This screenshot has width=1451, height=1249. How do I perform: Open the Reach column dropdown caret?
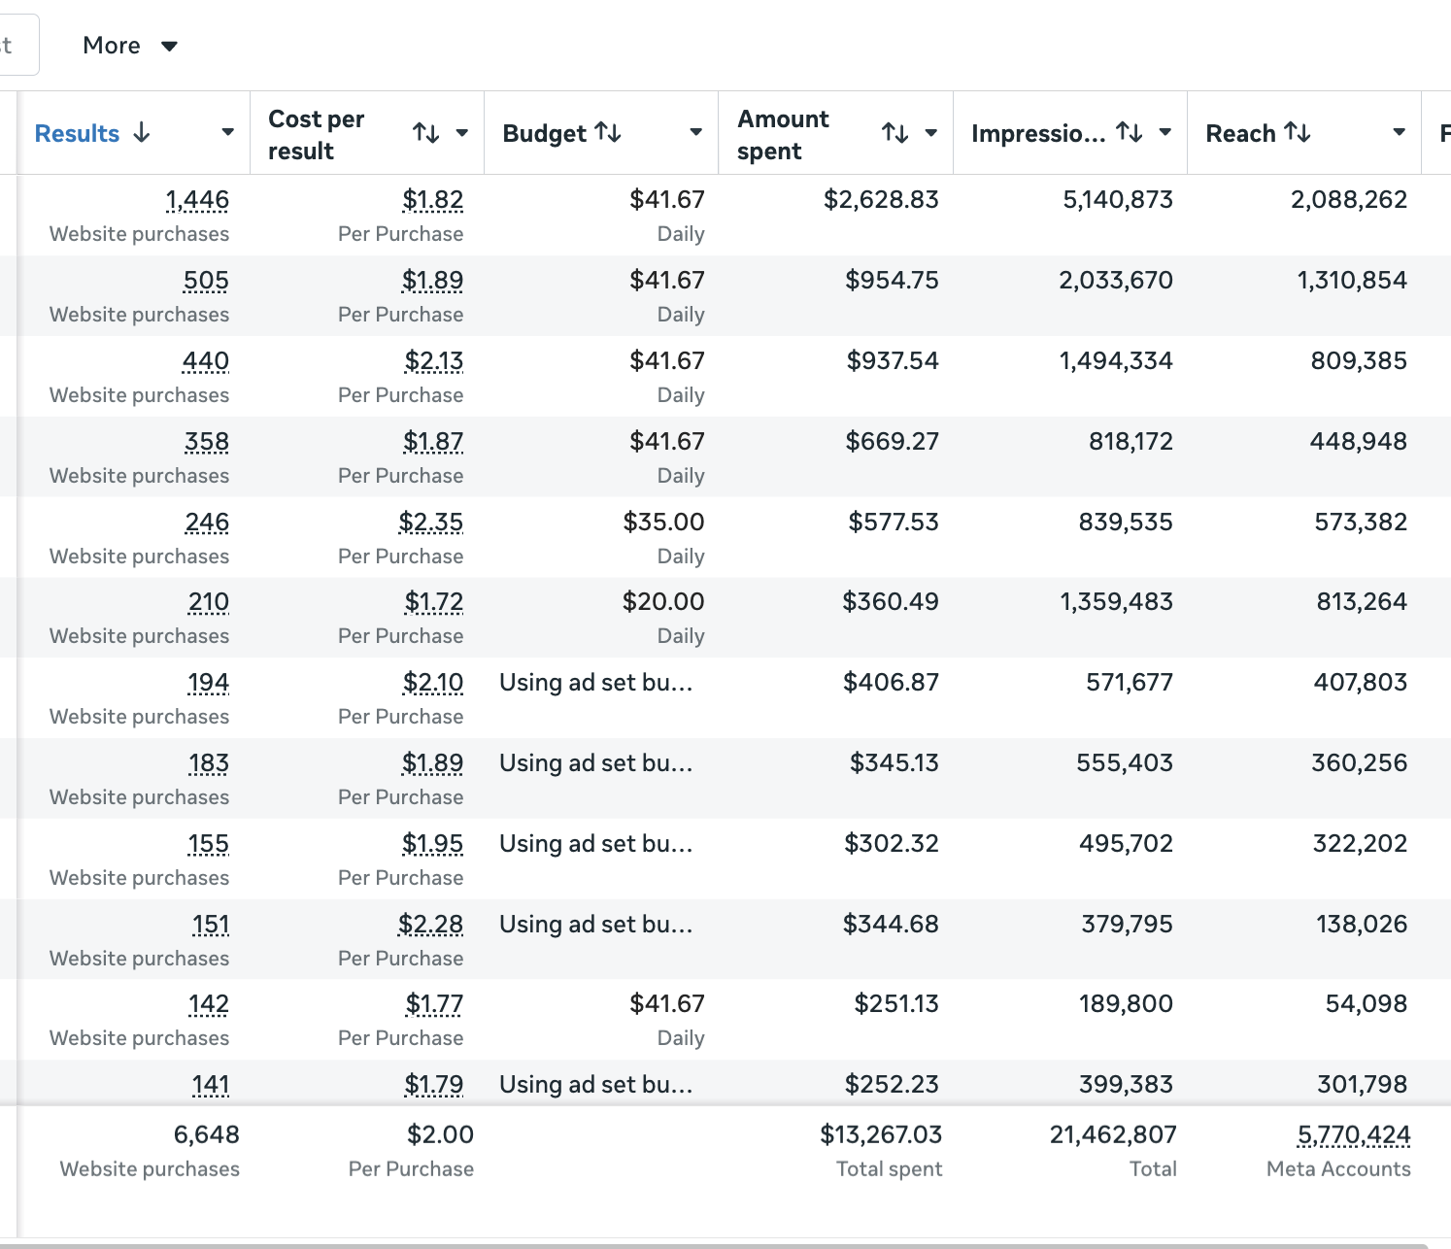(x=1400, y=133)
